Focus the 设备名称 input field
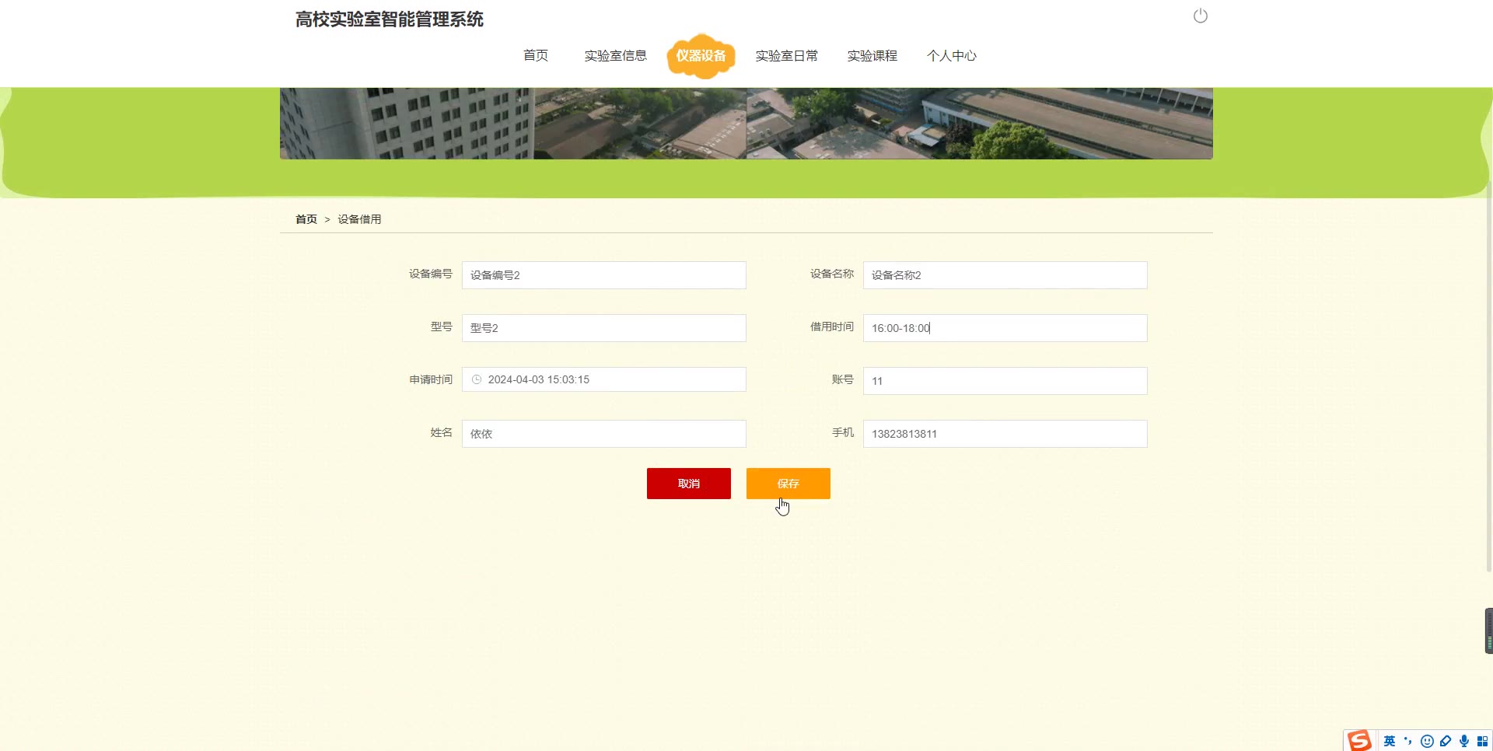 tap(1005, 275)
